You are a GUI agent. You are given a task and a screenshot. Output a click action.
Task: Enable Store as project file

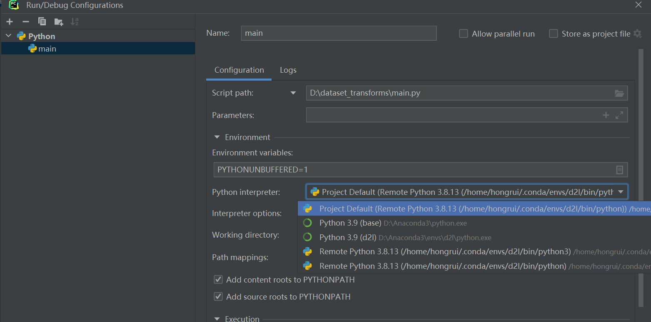[554, 34]
